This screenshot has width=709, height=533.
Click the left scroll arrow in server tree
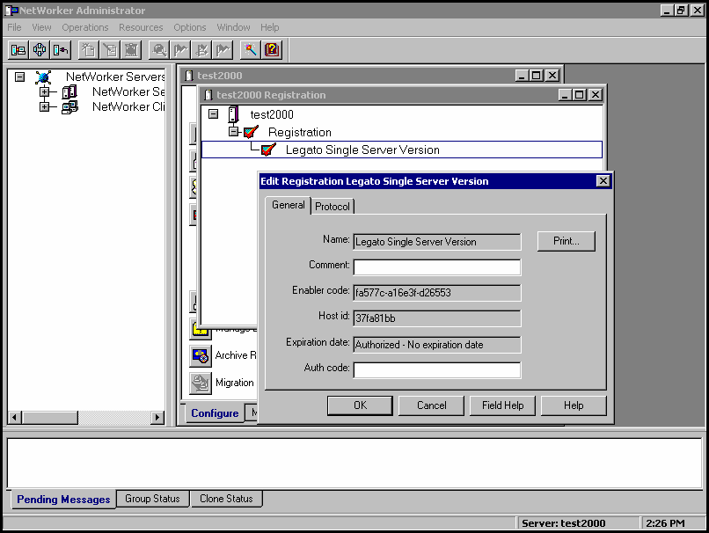(14, 417)
